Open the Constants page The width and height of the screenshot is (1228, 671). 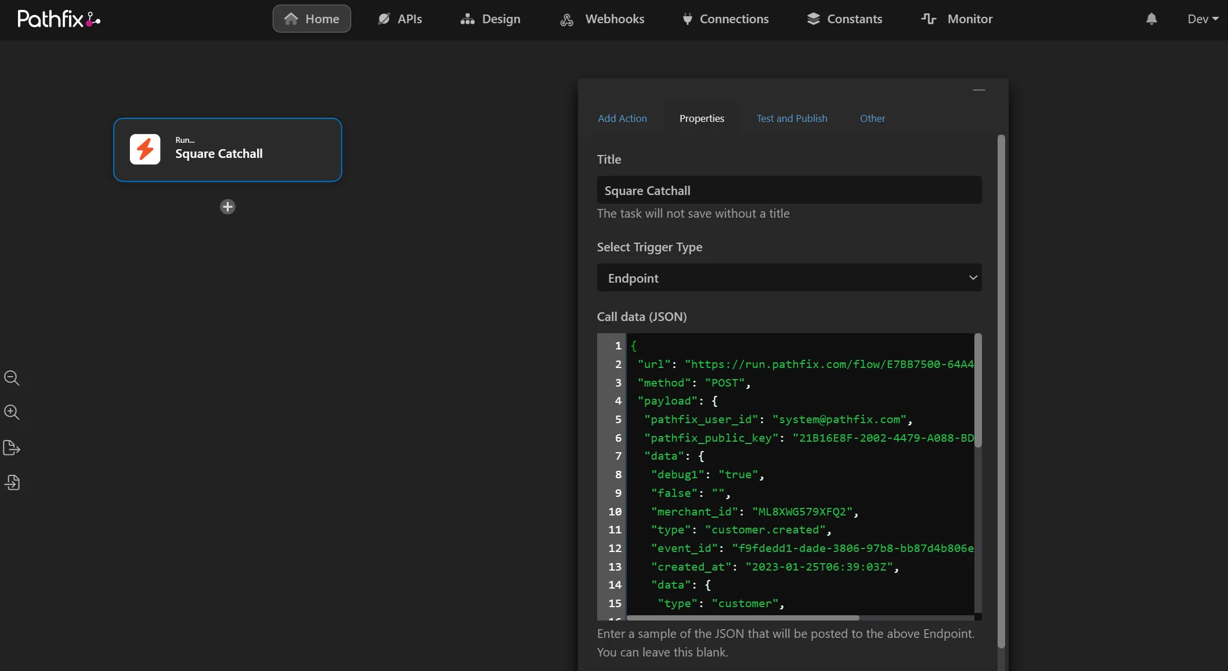[844, 19]
